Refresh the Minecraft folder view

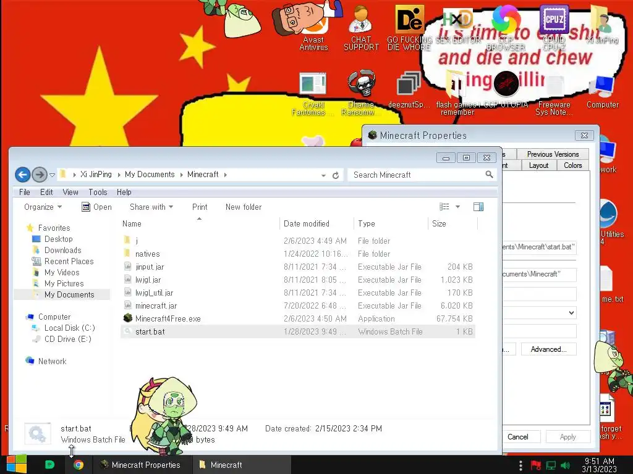[x=336, y=175]
